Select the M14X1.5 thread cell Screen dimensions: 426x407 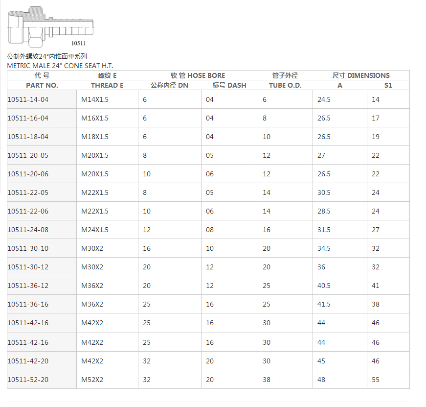95,99
